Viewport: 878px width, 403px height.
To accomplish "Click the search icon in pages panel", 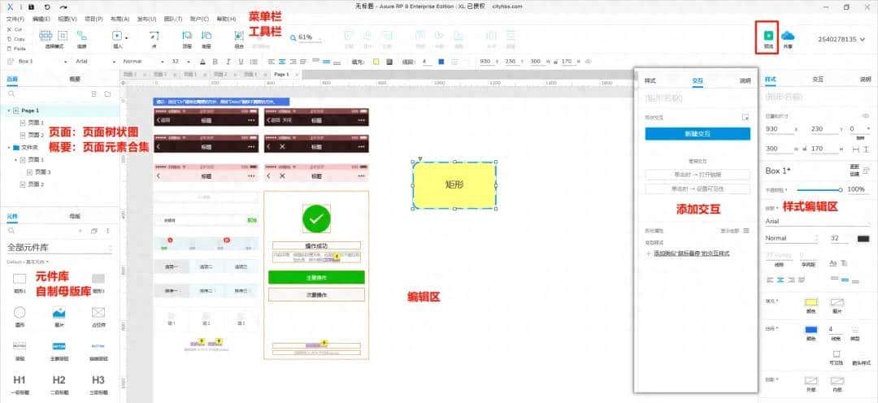I will click(11, 93).
